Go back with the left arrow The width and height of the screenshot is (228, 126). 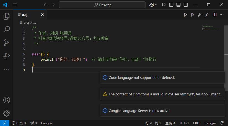coord(45,5)
